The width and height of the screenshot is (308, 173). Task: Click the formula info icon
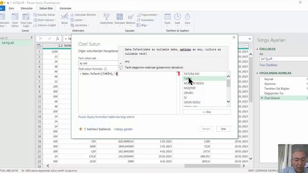pos(105,69)
